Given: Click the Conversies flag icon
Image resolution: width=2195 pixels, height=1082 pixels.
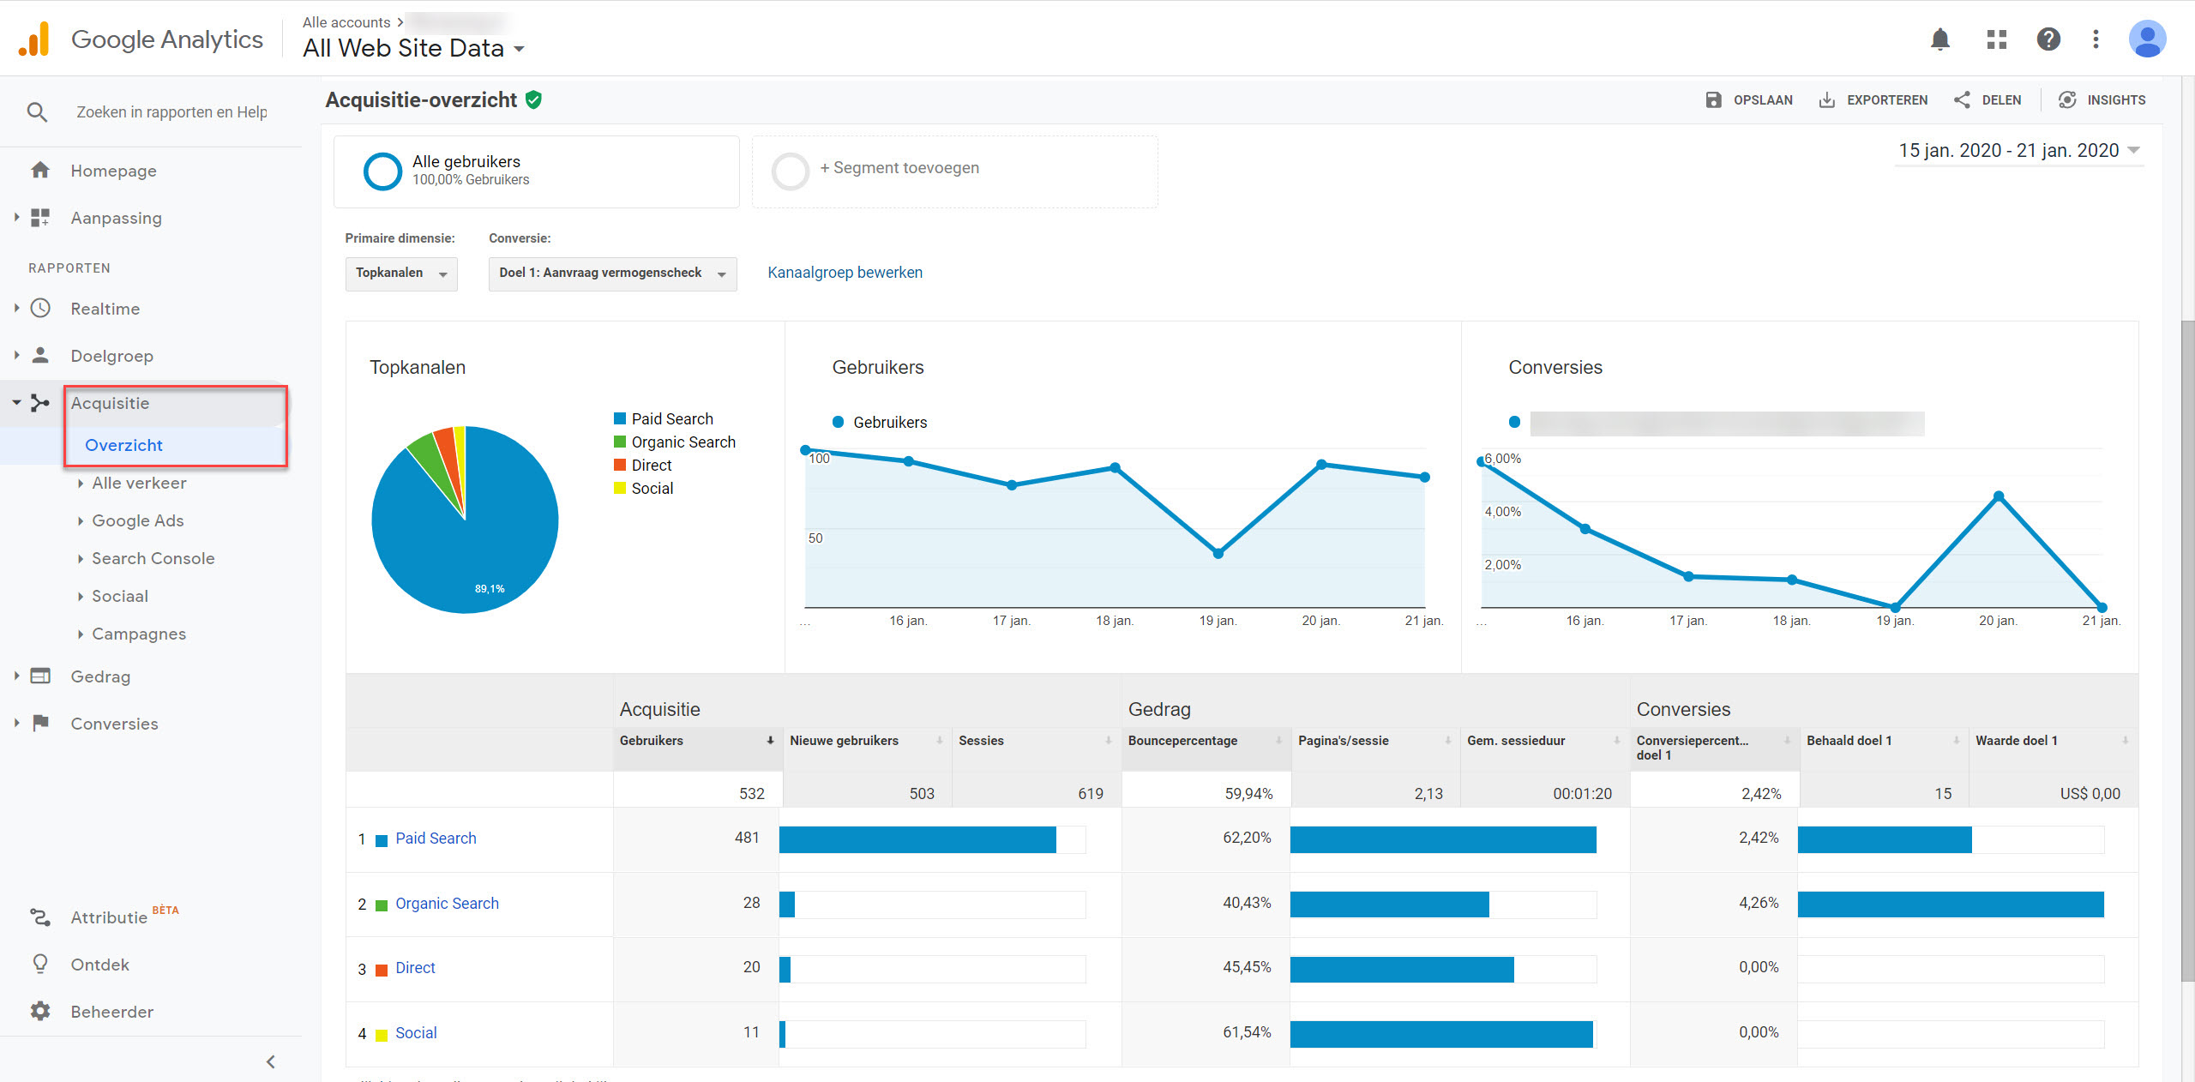Looking at the screenshot, I should (40, 723).
